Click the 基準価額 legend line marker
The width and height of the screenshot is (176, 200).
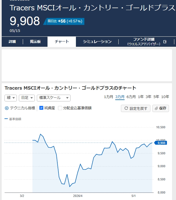(x=6, y=119)
